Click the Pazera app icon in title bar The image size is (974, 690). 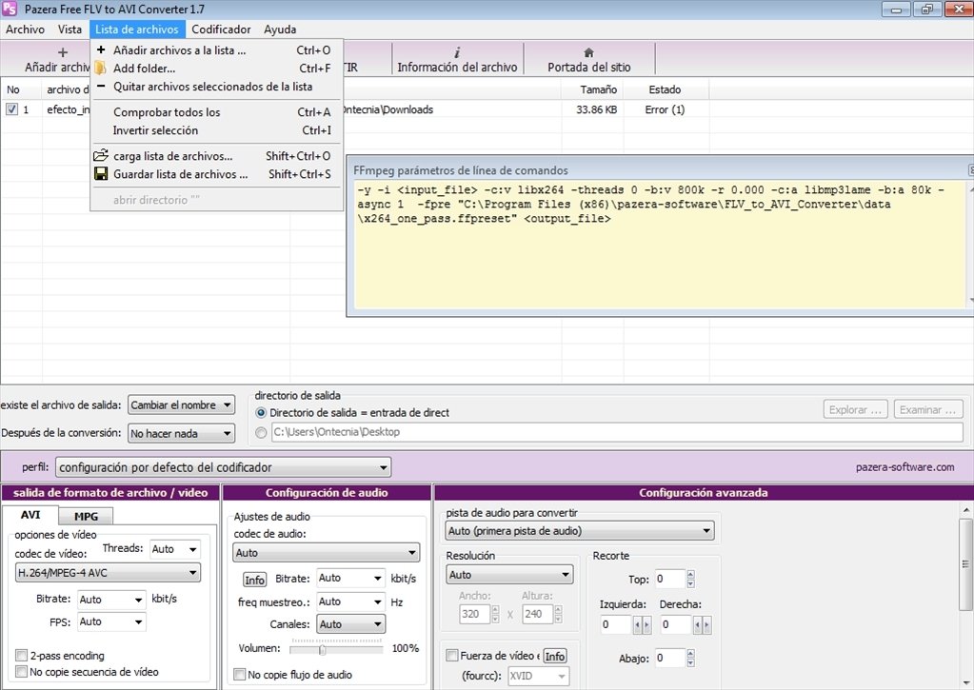click(10, 10)
